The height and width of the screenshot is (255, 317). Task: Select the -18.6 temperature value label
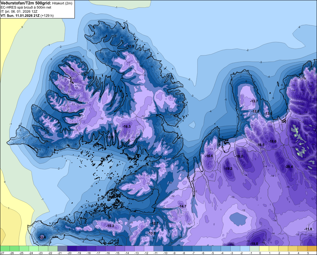click(x=273, y=141)
